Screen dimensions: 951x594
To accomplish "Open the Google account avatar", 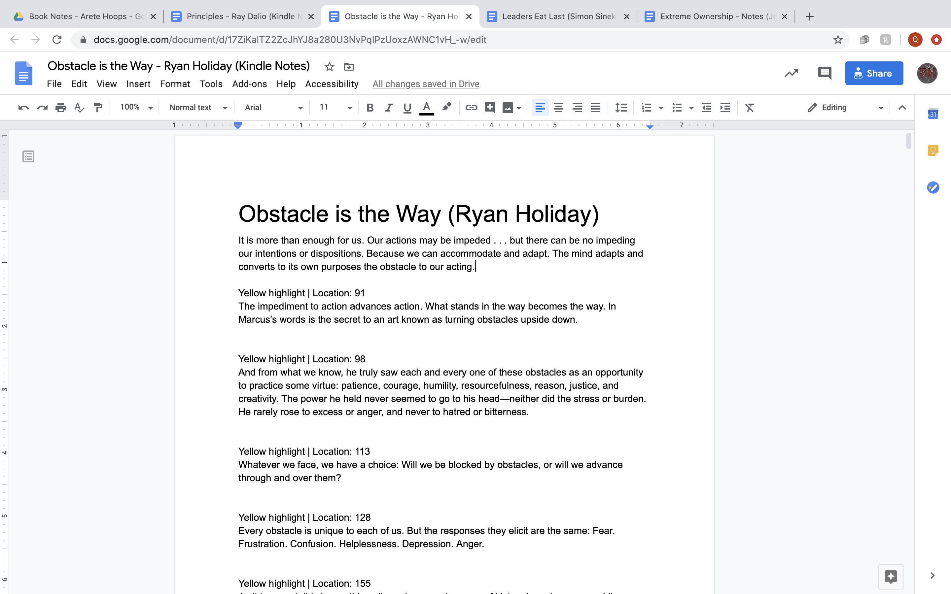I will (x=927, y=73).
